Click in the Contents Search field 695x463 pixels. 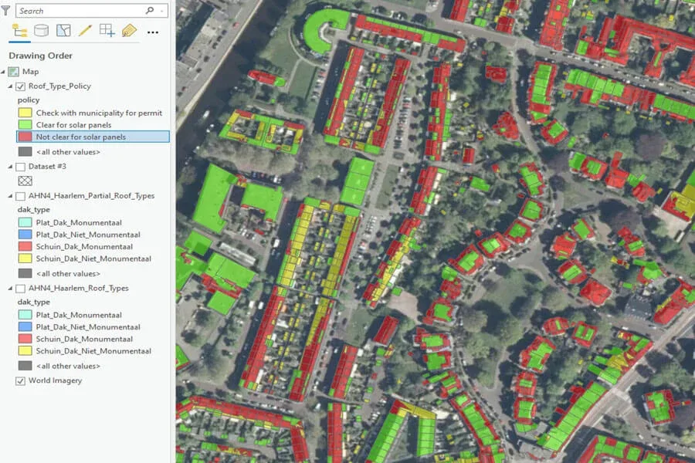77,11
